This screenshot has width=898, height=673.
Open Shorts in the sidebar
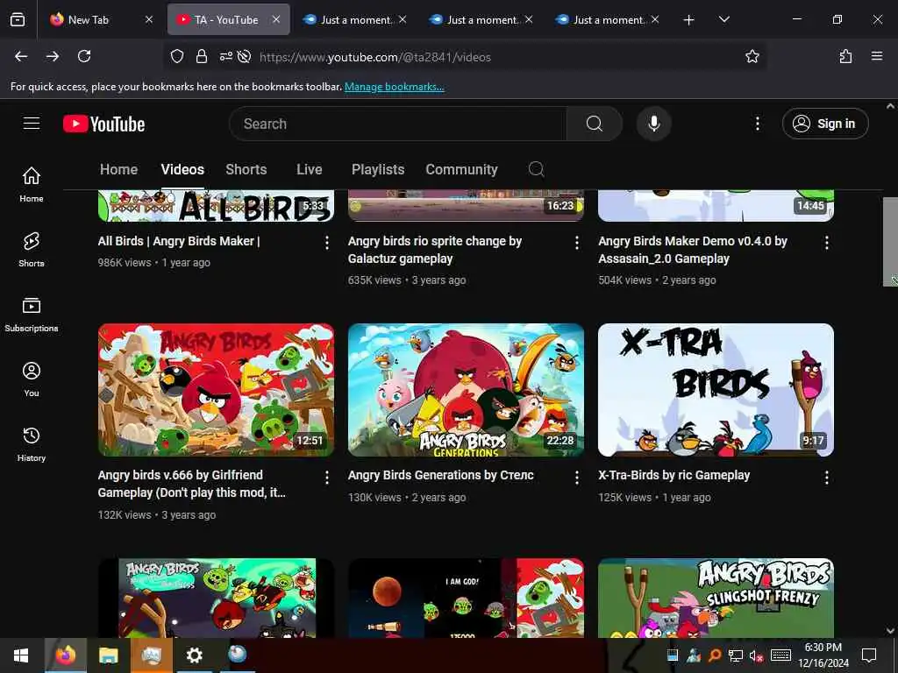pyautogui.click(x=32, y=250)
